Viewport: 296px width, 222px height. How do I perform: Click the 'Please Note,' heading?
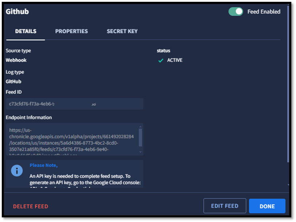click(x=44, y=165)
